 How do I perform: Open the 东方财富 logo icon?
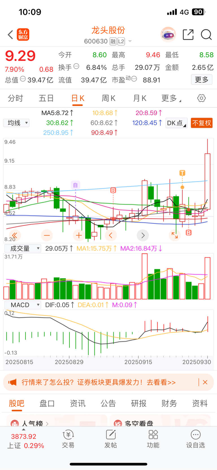point(23,34)
